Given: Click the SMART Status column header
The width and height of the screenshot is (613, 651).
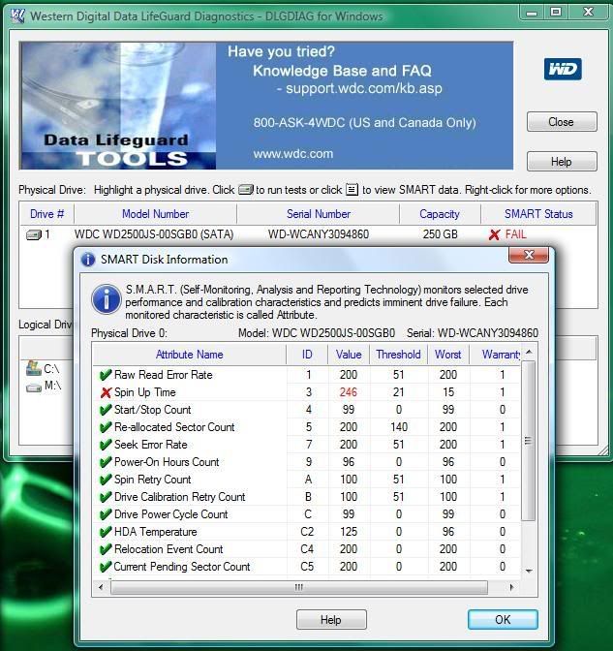Looking at the screenshot, I should (538, 214).
